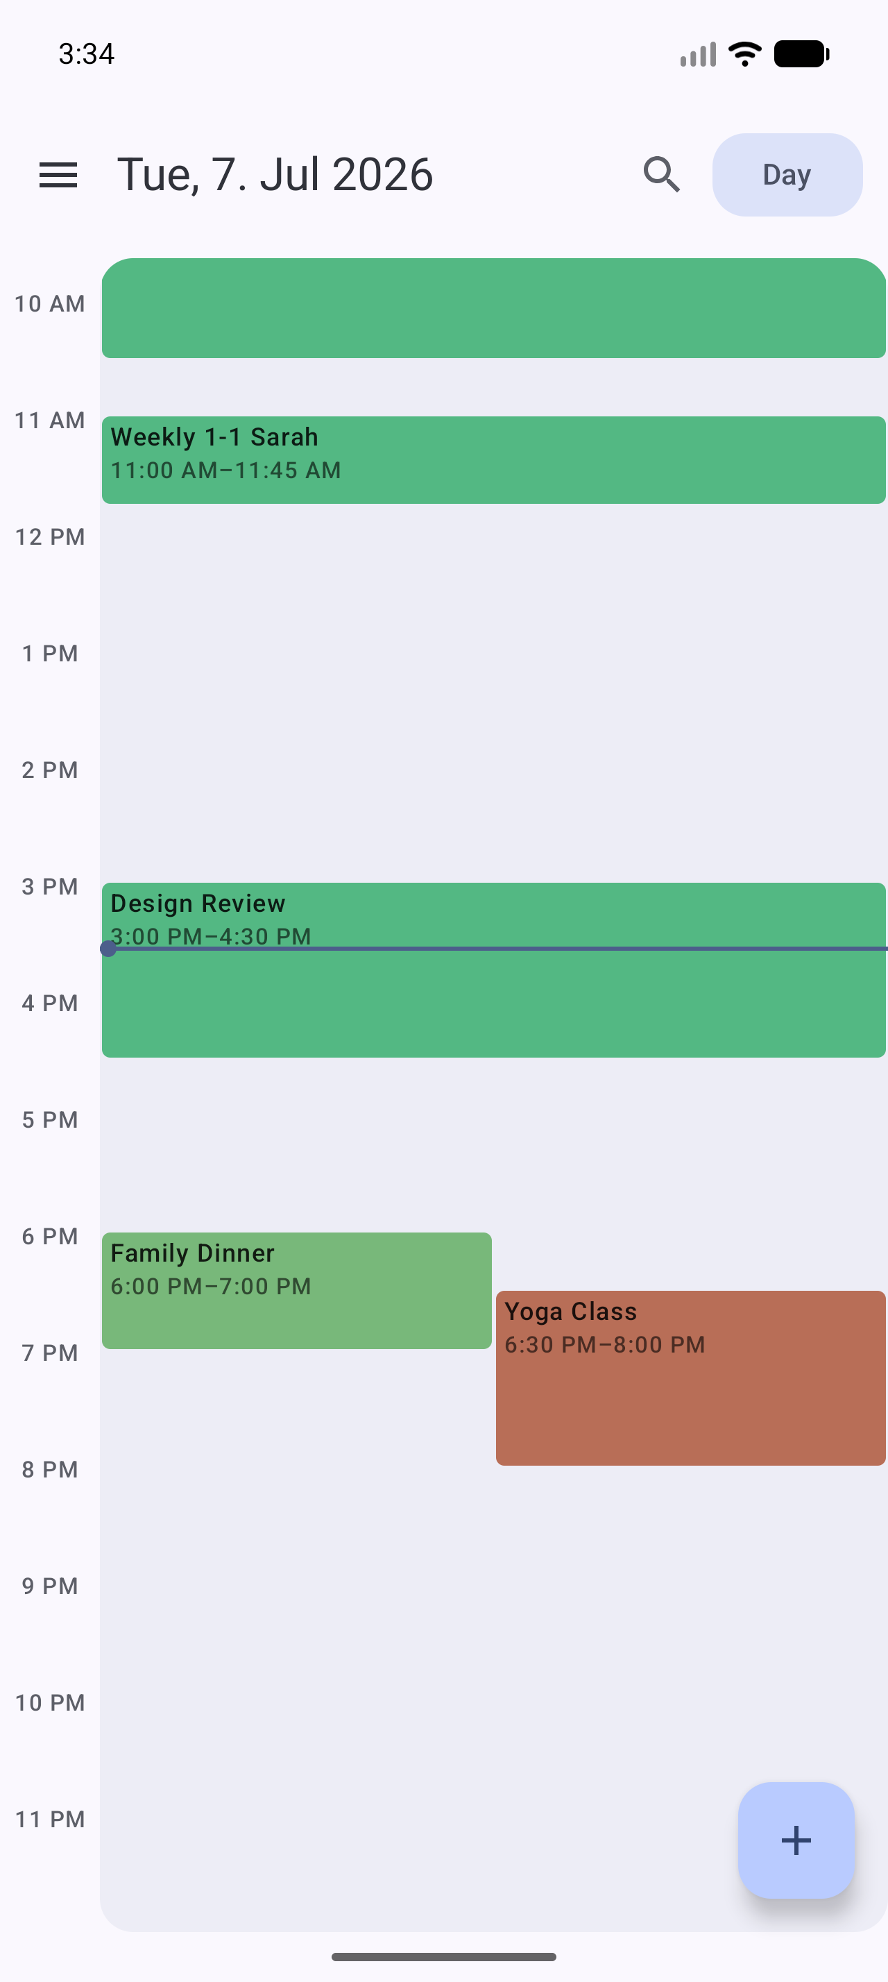888x1982 pixels.
Task: Open the Day view switcher
Action: pyautogui.click(x=787, y=175)
